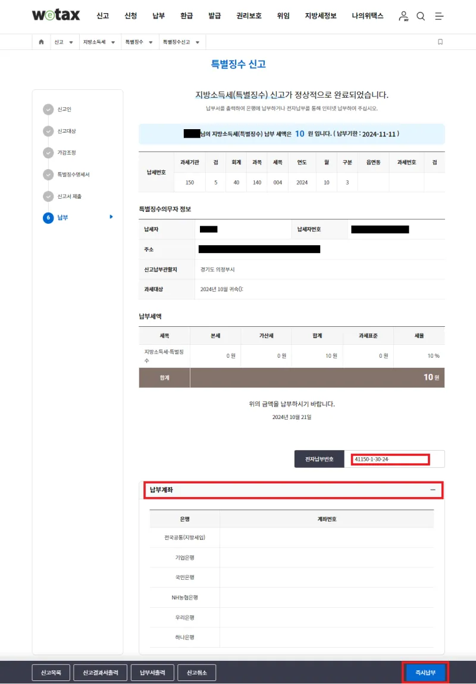Click the 신고인 step checkmark icon
The image size is (476, 684).
[x=48, y=110]
